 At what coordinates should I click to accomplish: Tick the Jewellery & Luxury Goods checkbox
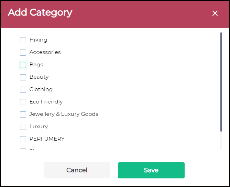(x=23, y=114)
